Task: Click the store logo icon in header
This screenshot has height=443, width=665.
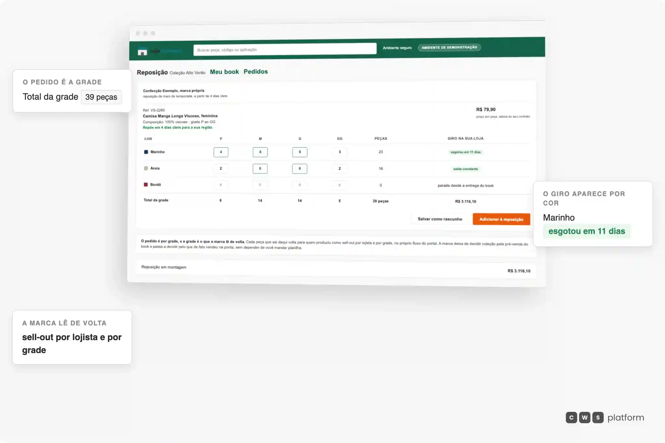Action: (x=142, y=52)
